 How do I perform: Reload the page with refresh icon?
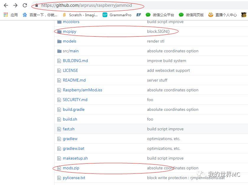tap(25, 5)
